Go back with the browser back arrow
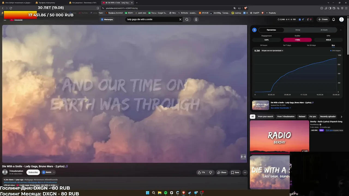This screenshot has width=349, height=196. (x=3, y=8)
